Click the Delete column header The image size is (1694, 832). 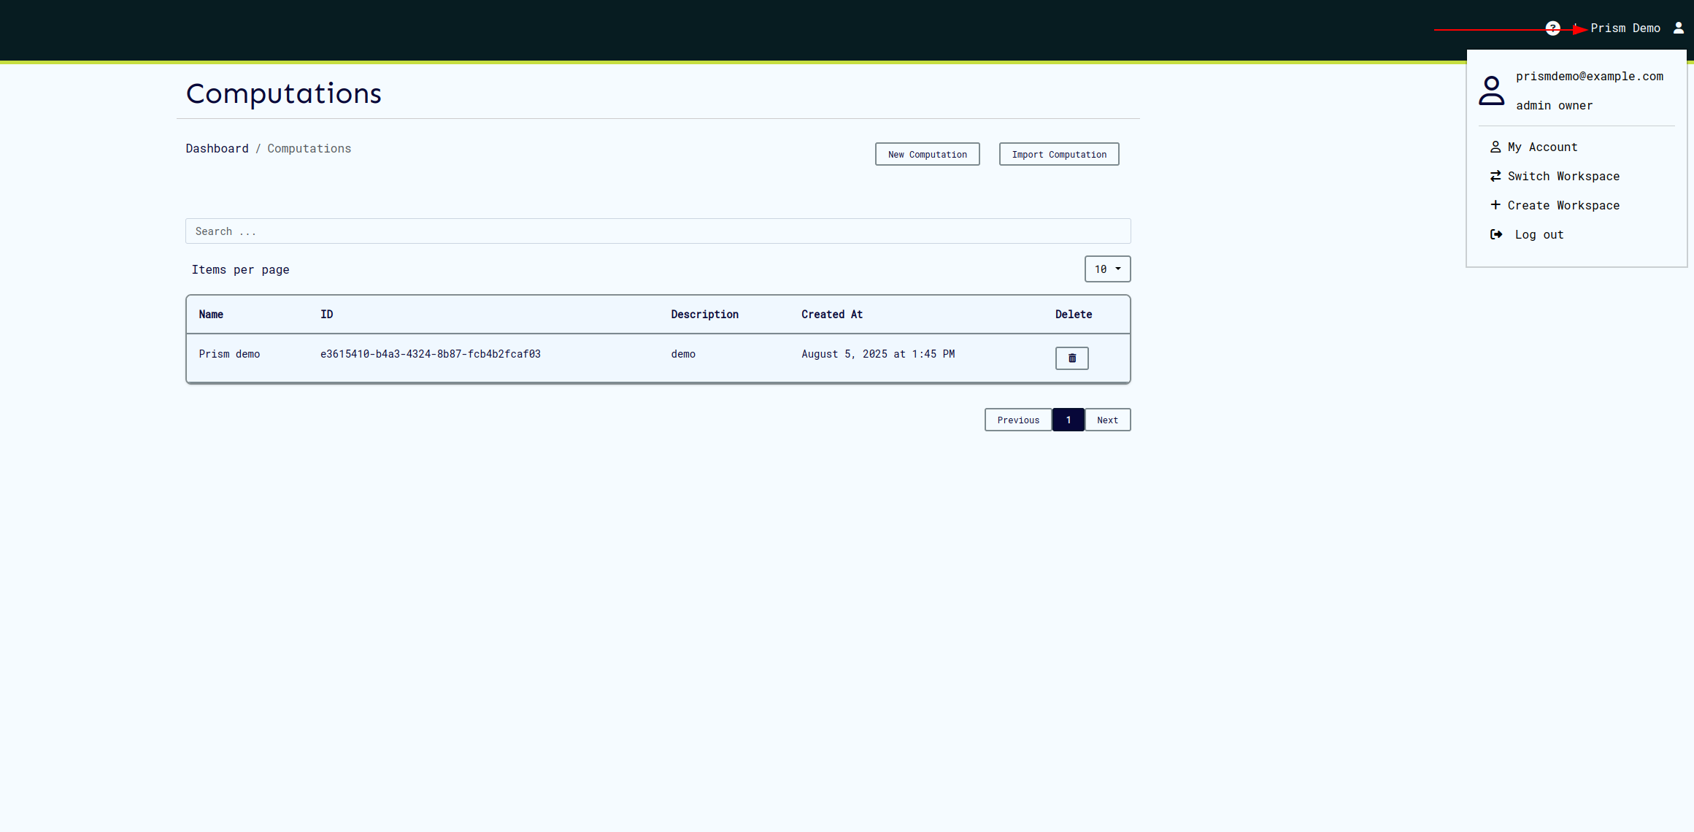tap(1073, 315)
